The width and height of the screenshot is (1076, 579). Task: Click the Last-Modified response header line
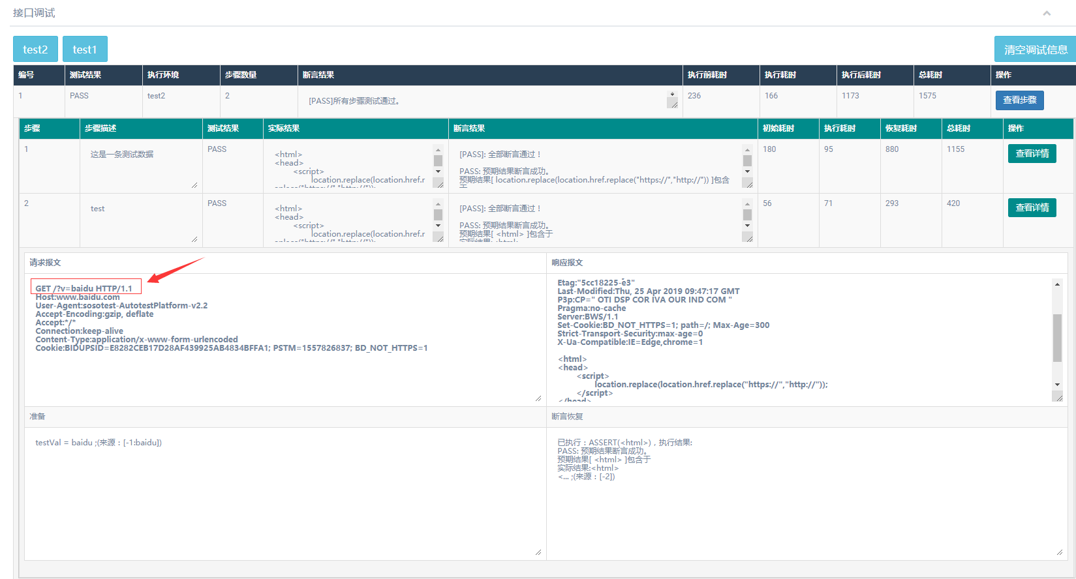(x=649, y=291)
